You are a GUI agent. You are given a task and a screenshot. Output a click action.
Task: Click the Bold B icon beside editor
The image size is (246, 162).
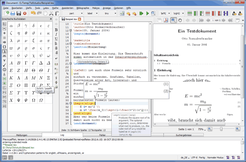click(x=56, y=30)
